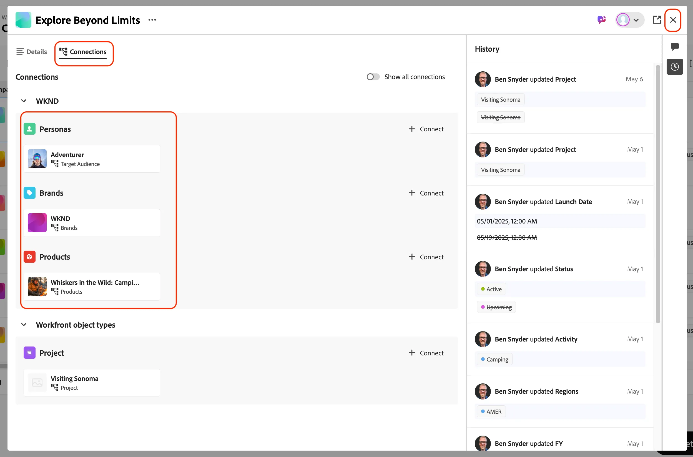Click the AMER region tag

(491, 411)
